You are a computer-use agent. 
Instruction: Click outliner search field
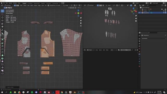coord(152,5)
